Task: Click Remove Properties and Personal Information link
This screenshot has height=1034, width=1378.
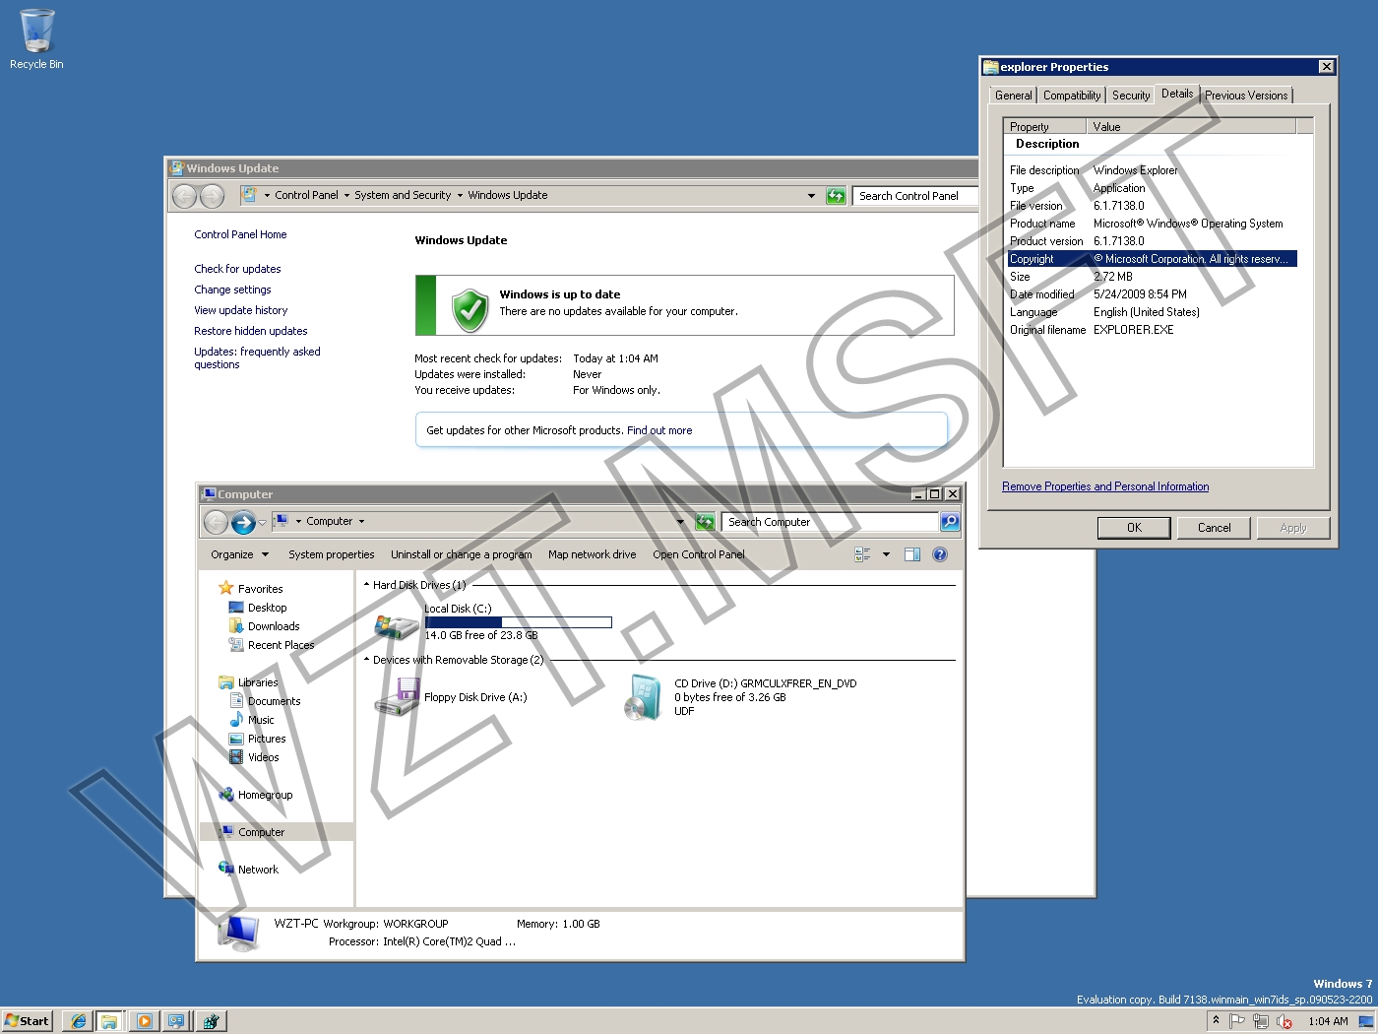Action: click(x=1105, y=486)
